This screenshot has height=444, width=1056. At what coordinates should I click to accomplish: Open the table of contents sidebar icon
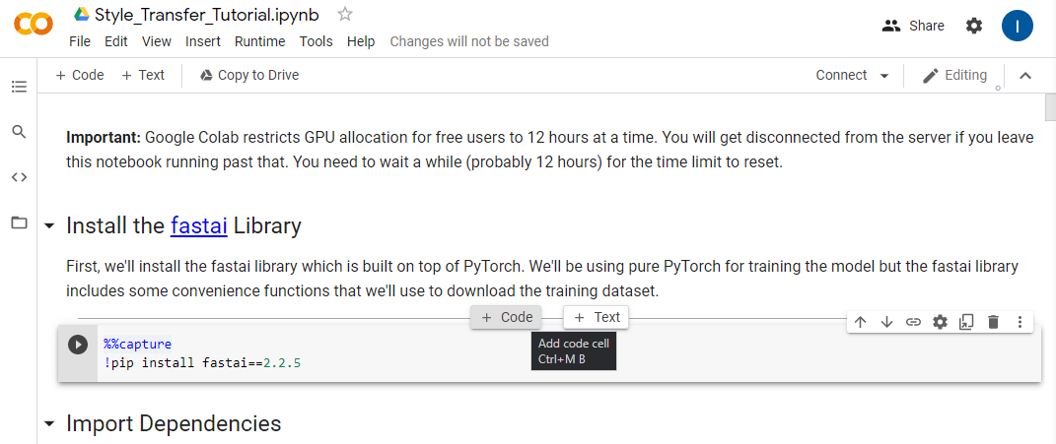tap(19, 87)
